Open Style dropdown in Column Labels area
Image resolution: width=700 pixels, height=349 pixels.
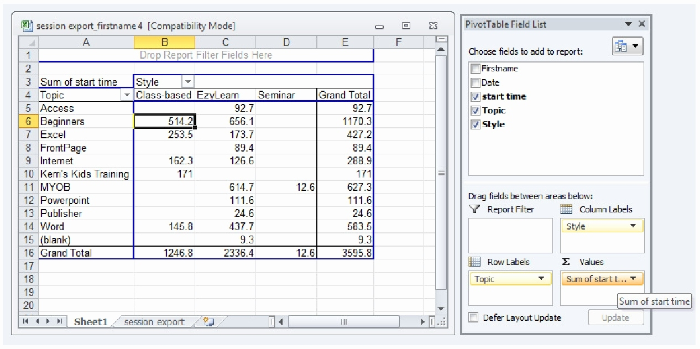[x=633, y=227]
